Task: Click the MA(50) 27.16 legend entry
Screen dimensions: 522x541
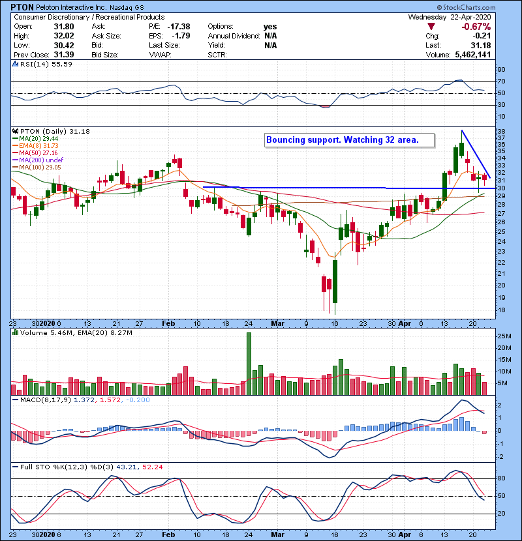Action: tap(35, 153)
